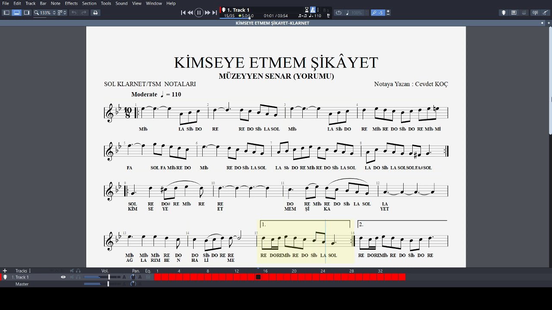Open the line-in guitar jack icon

546,13
